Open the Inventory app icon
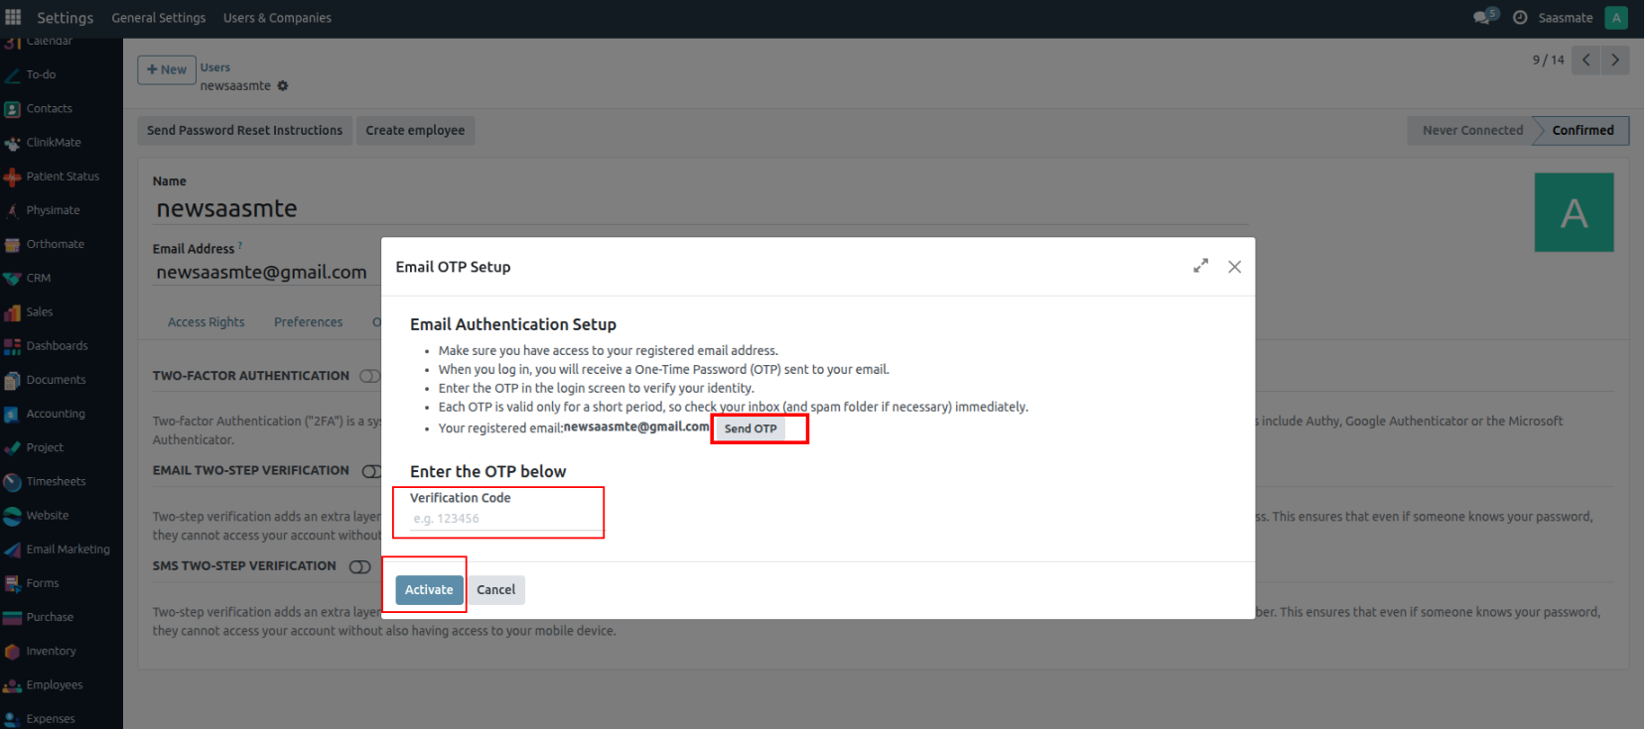Screen dimensions: 1648x729 [x=13, y=652]
